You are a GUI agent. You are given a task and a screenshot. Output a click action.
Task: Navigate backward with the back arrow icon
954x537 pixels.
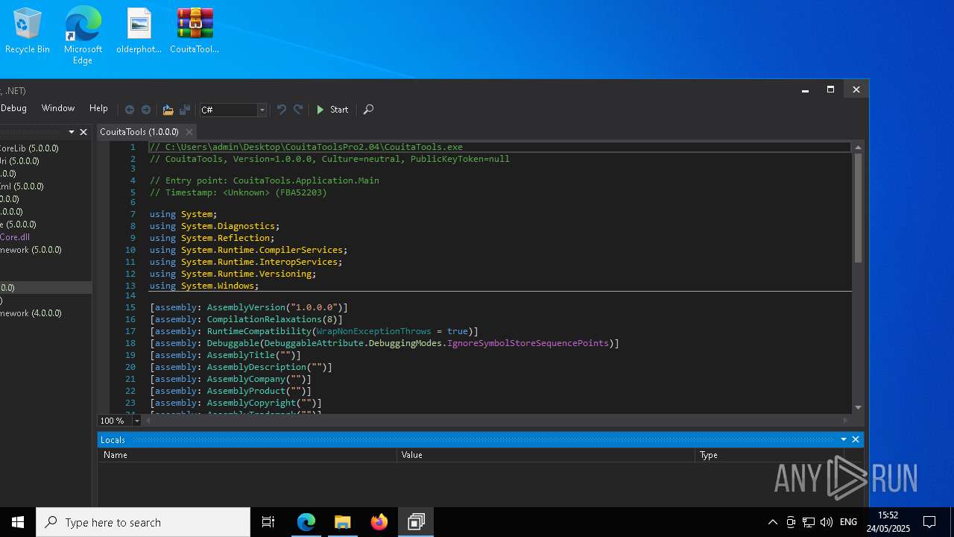click(x=129, y=110)
